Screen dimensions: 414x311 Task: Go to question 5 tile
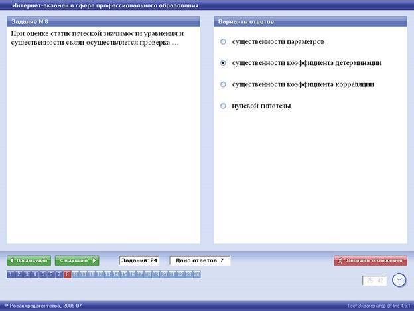tap(43, 274)
